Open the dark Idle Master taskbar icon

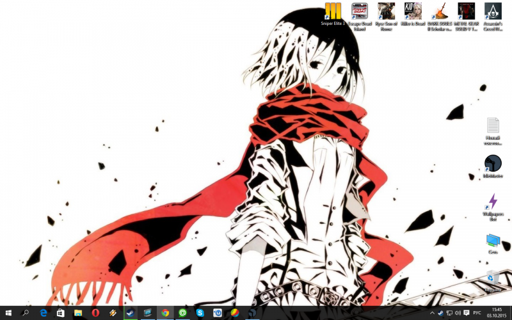(x=252, y=313)
